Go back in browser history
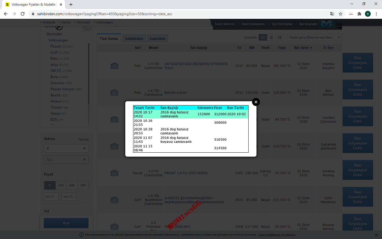 pyautogui.click(x=6, y=14)
